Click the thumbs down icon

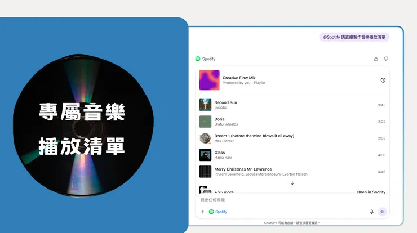click(x=386, y=59)
